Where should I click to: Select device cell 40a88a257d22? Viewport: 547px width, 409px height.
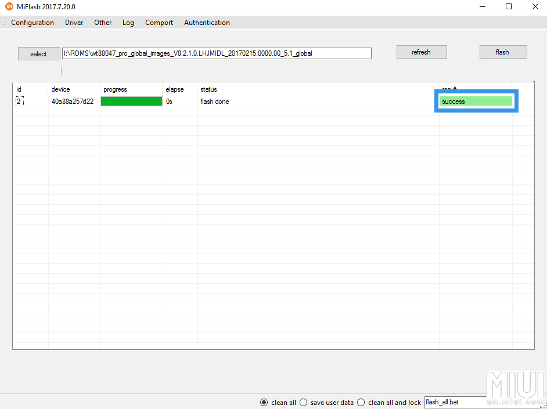pyautogui.click(x=73, y=102)
